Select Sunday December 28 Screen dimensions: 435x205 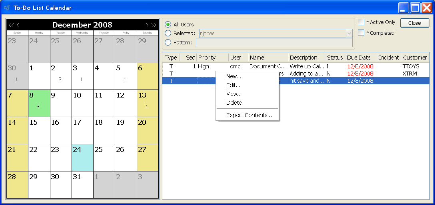click(x=17, y=185)
